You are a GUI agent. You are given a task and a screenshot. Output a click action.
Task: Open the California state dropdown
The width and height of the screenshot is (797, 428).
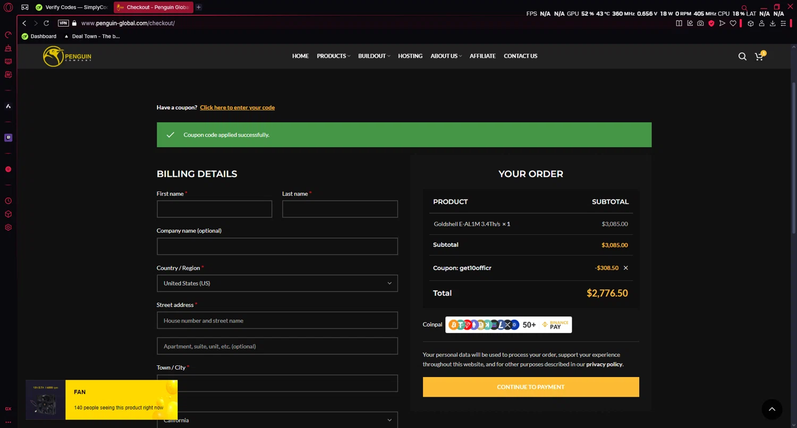pyautogui.click(x=277, y=420)
